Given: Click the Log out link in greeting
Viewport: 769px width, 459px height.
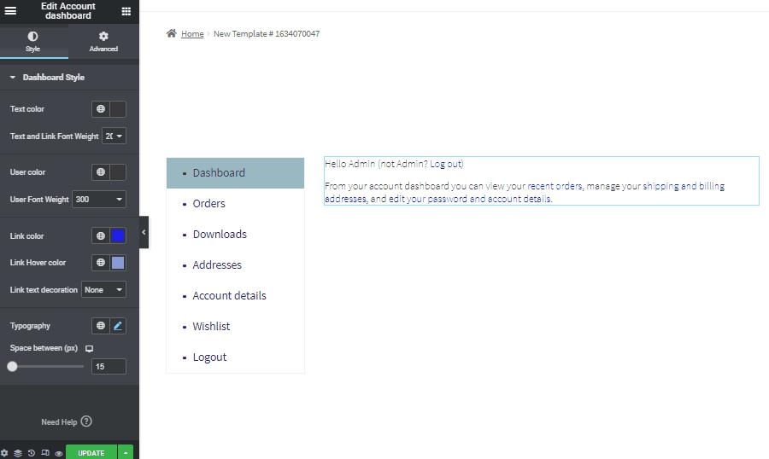Looking at the screenshot, I should [x=446, y=164].
